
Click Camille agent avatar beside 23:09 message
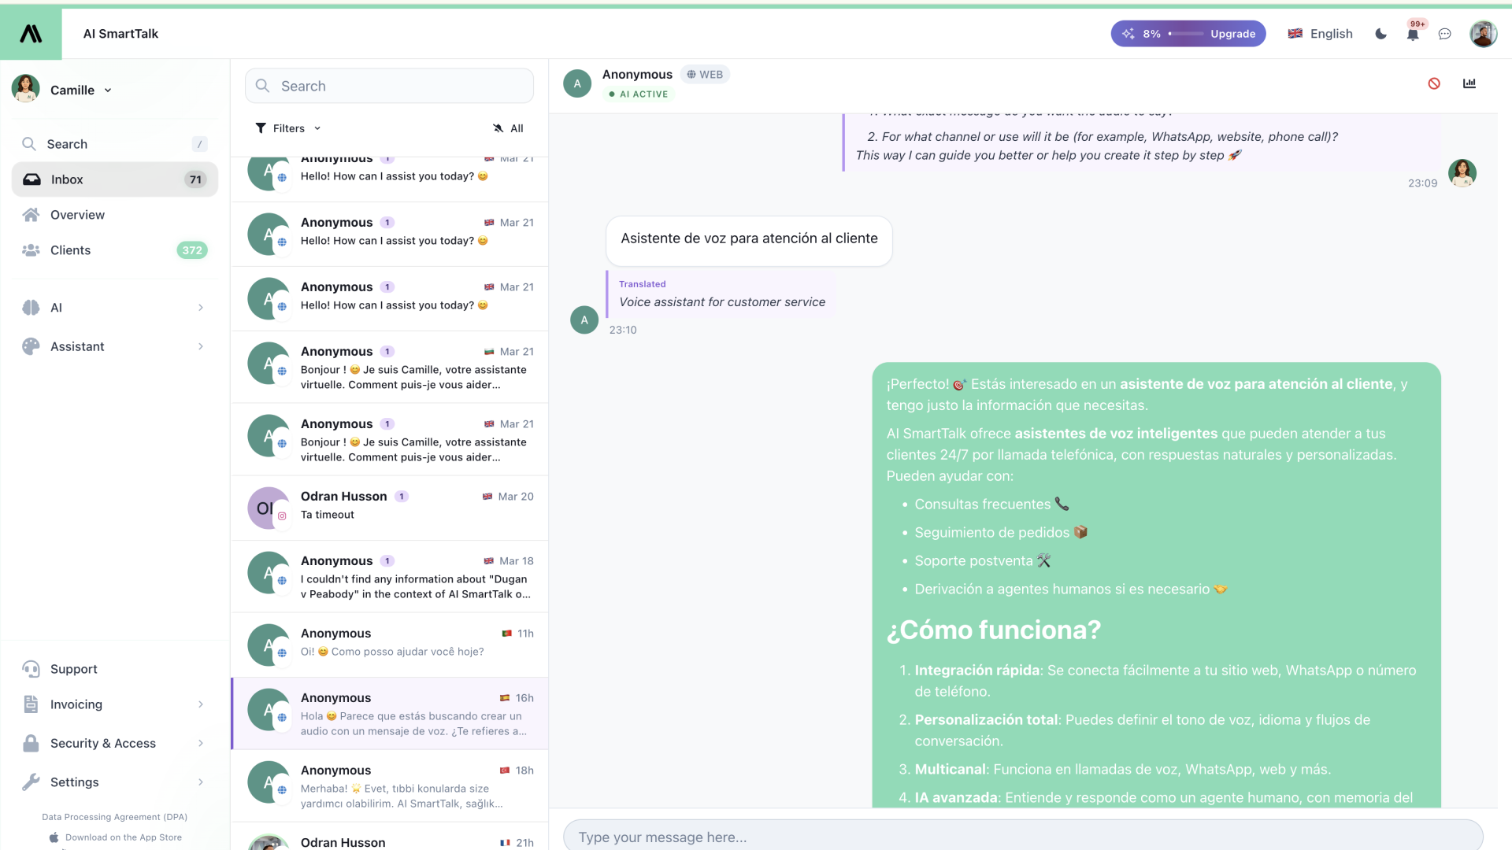click(x=1462, y=172)
